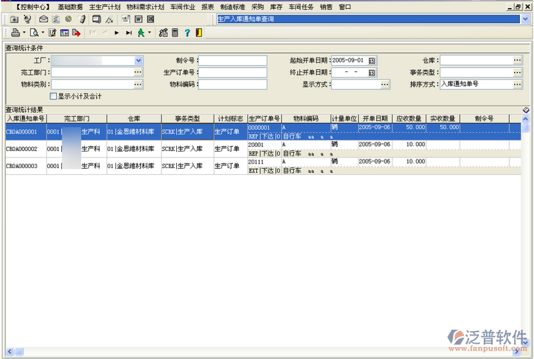
Task: Click the printer icon in the toolbar
Action: pos(15,32)
